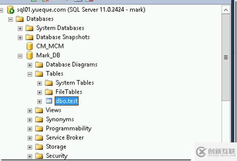Select the sql01.yueque.com server label

coord(81,10)
